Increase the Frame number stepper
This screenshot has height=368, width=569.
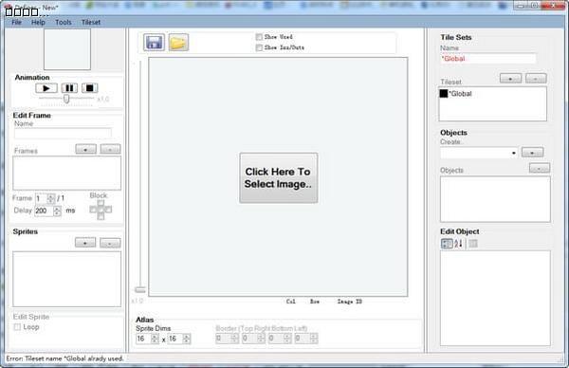(51, 196)
